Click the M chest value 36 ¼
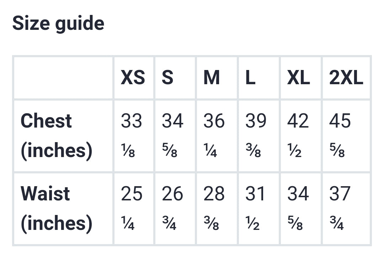 tap(214, 136)
